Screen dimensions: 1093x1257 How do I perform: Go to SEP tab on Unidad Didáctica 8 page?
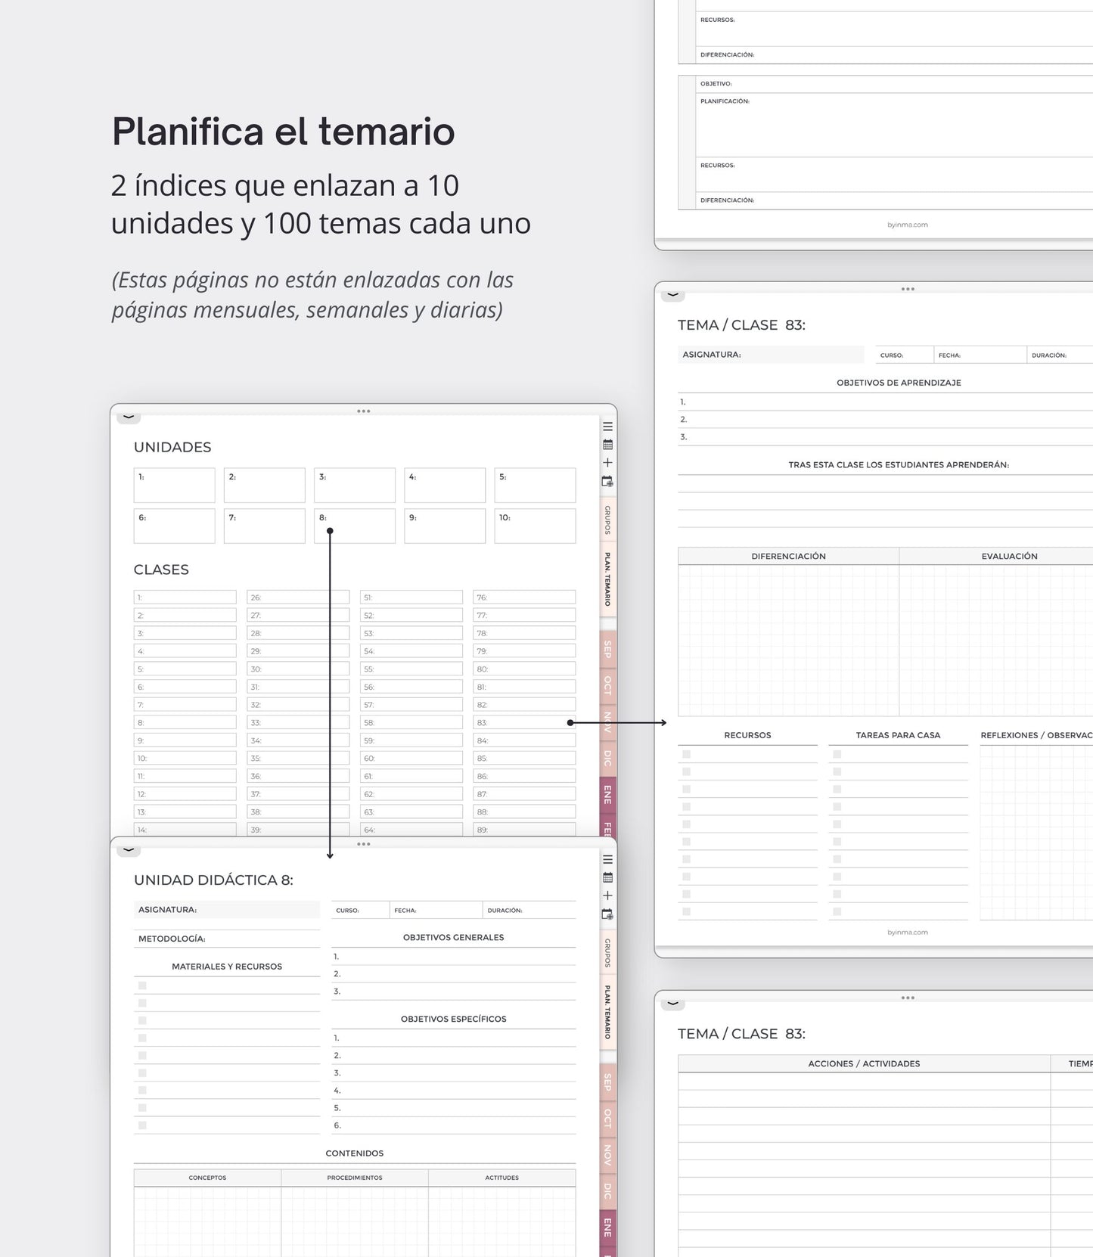pyautogui.click(x=607, y=1082)
